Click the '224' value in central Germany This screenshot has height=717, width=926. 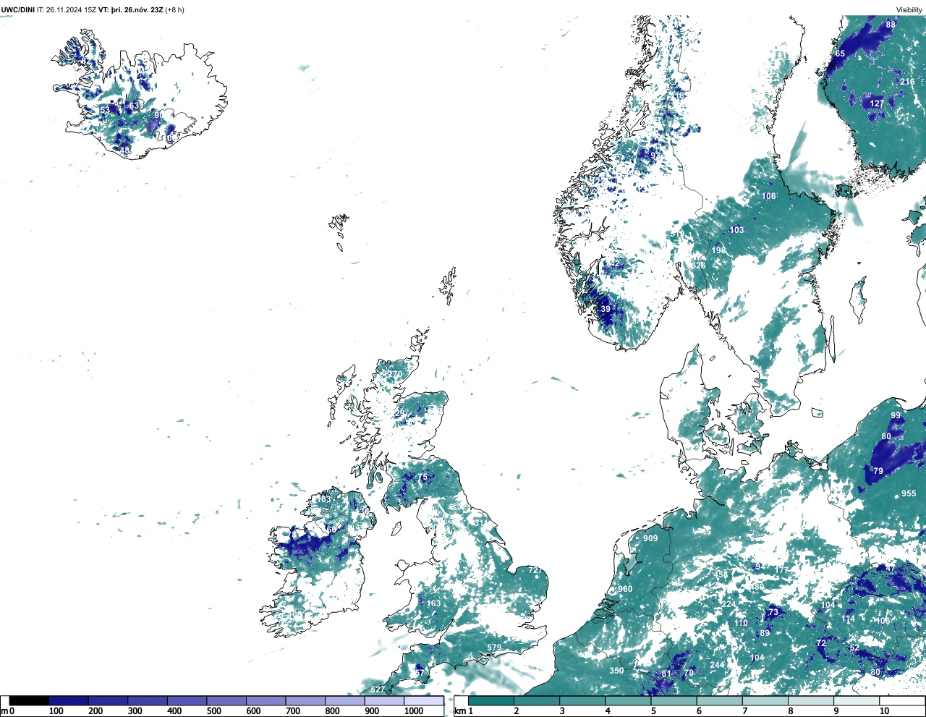coord(729,604)
